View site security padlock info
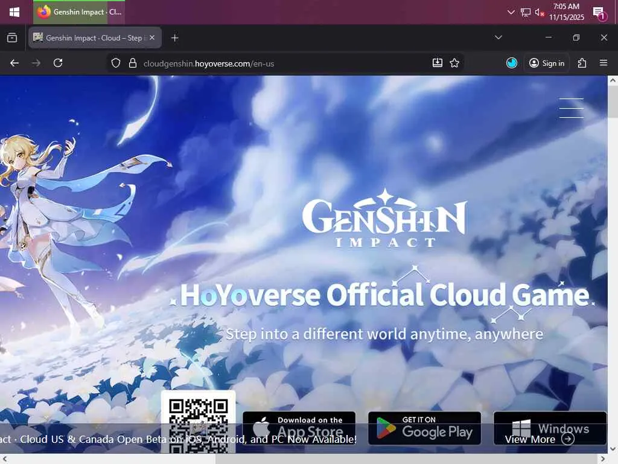This screenshot has height=464, width=618. (x=133, y=63)
